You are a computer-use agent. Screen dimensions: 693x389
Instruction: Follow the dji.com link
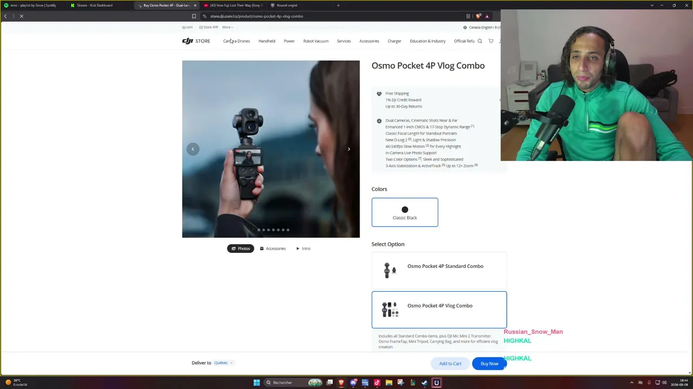point(187,27)
